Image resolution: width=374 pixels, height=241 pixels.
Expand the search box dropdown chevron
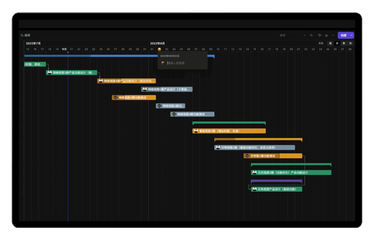305,35
